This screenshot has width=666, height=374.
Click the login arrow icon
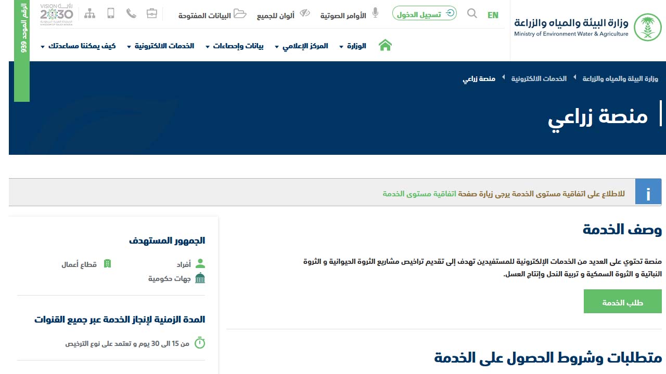450,14
